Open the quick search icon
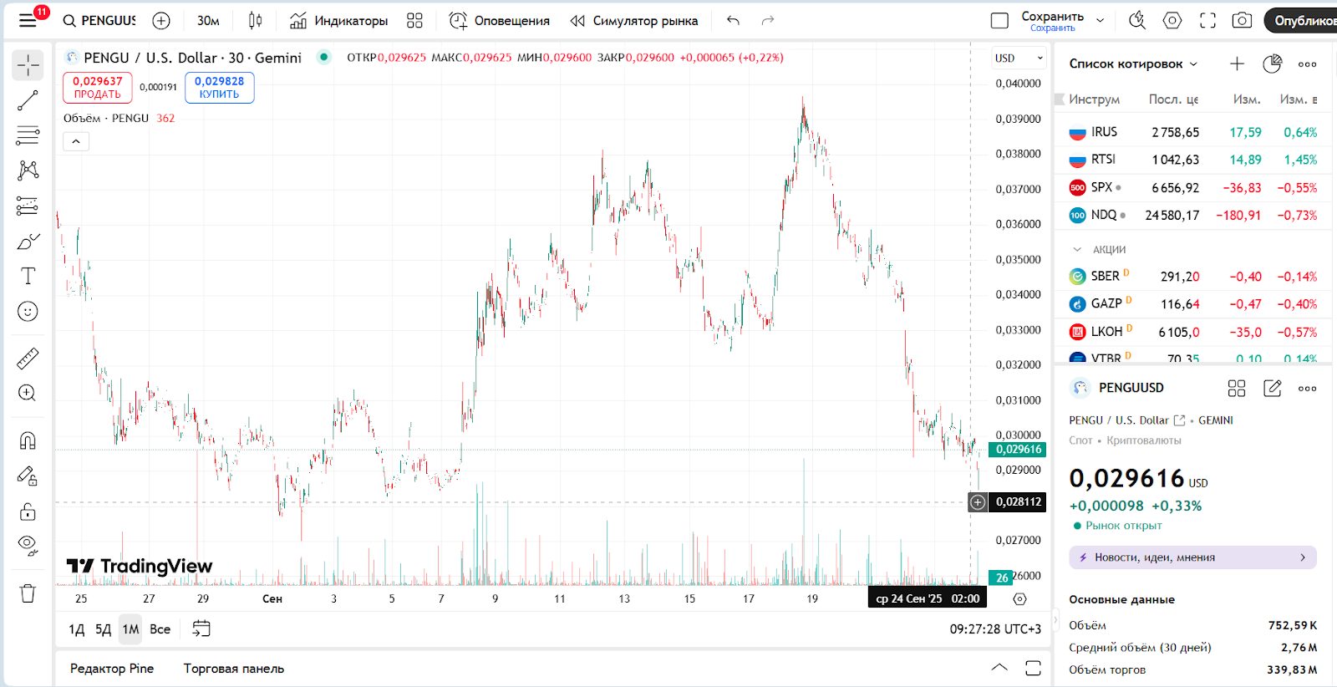The height and width of the screenshot is (687, 1337). click(1137, 20)
